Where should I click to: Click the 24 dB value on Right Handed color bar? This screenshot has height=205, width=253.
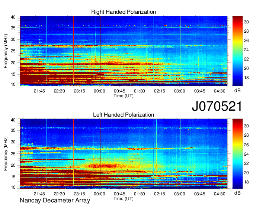[246, 50]
